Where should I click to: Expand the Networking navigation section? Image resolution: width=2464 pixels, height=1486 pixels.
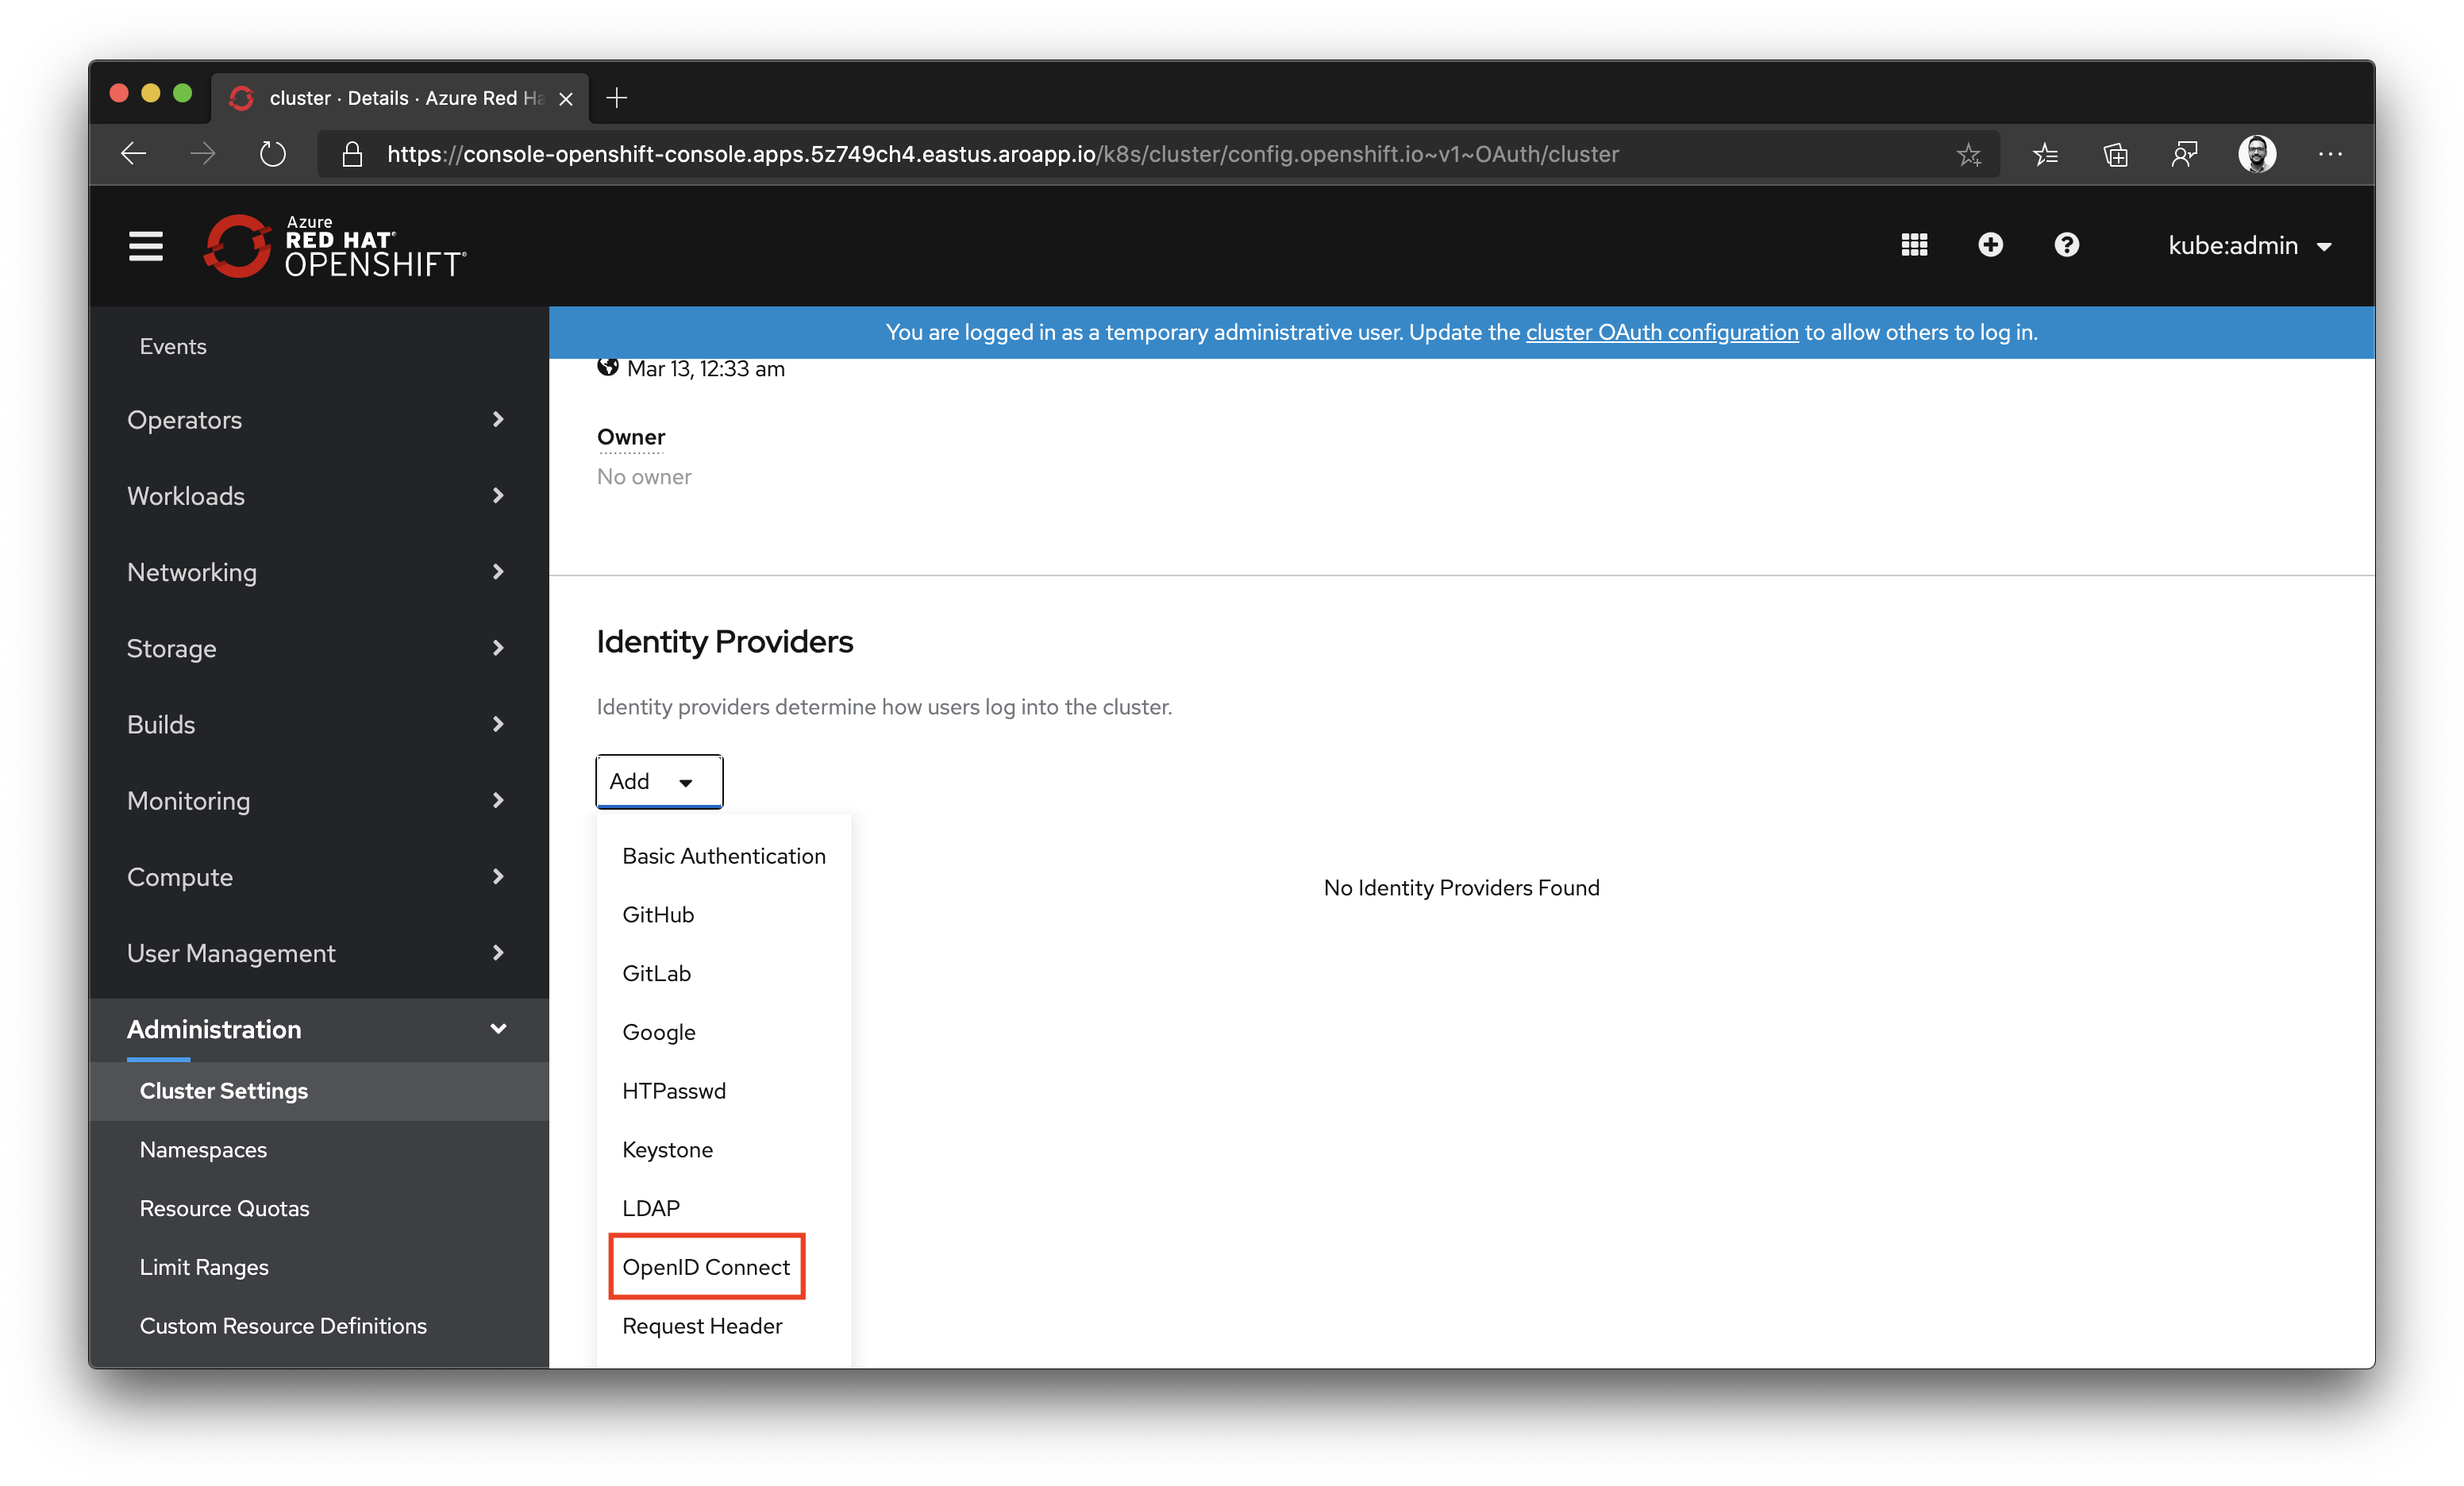point(318,572)
